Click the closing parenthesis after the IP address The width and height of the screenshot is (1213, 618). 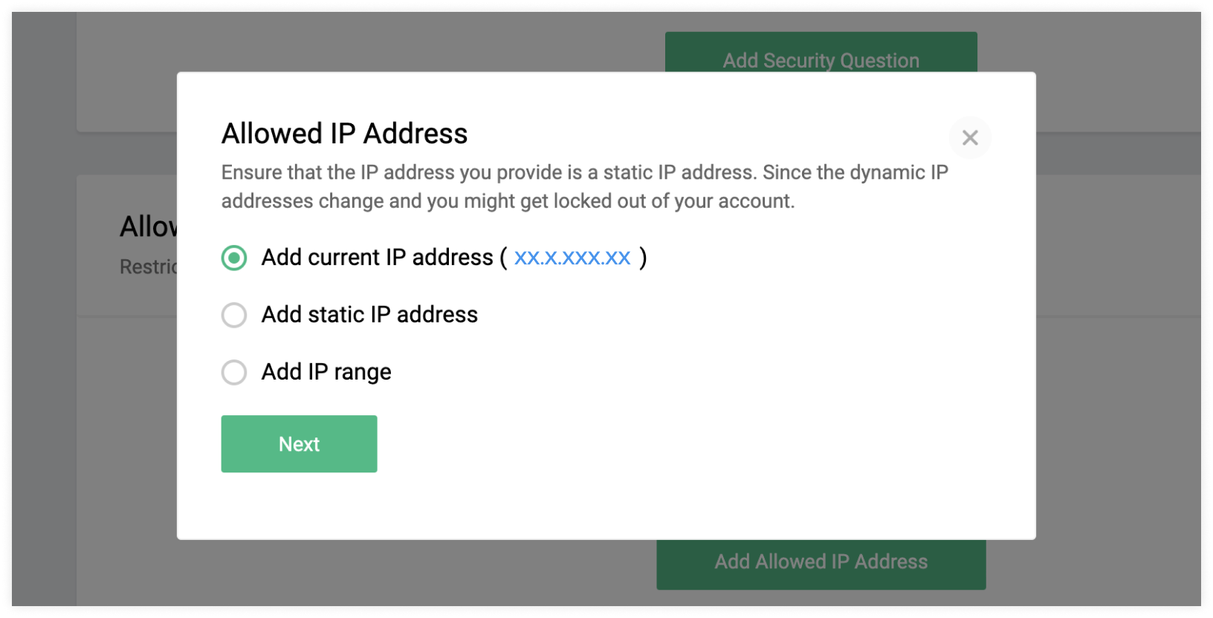click(x=644, y=258)
